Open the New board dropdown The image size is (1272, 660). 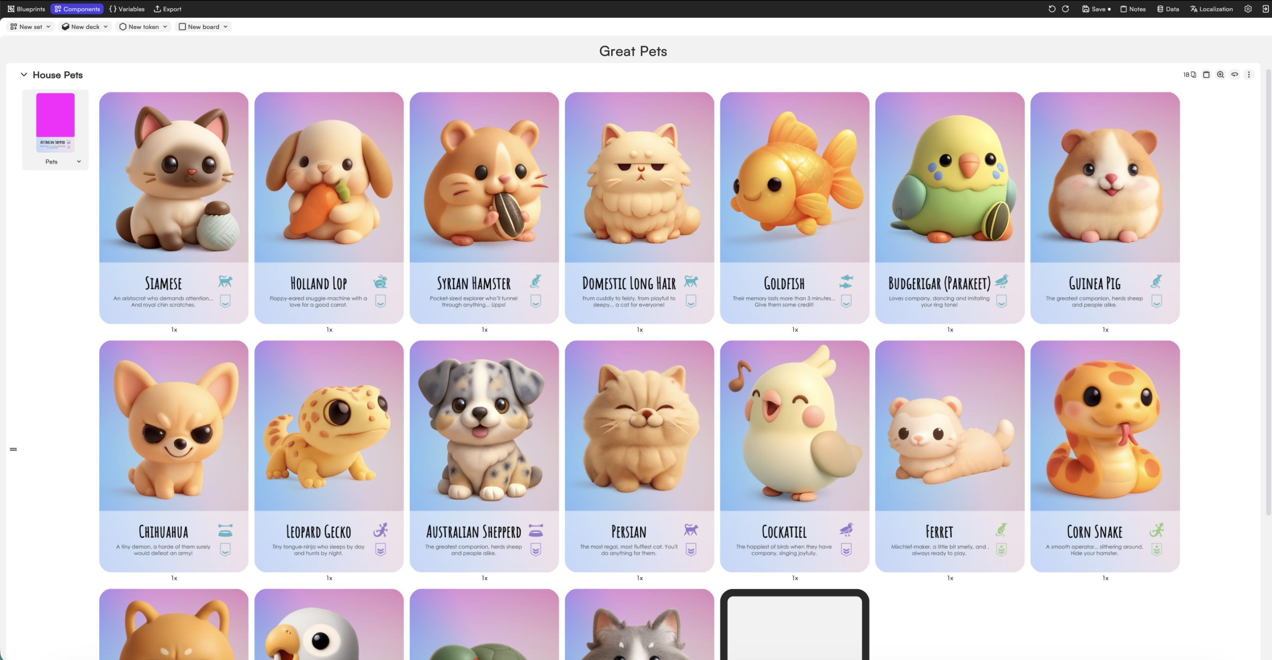pos(203,27)
